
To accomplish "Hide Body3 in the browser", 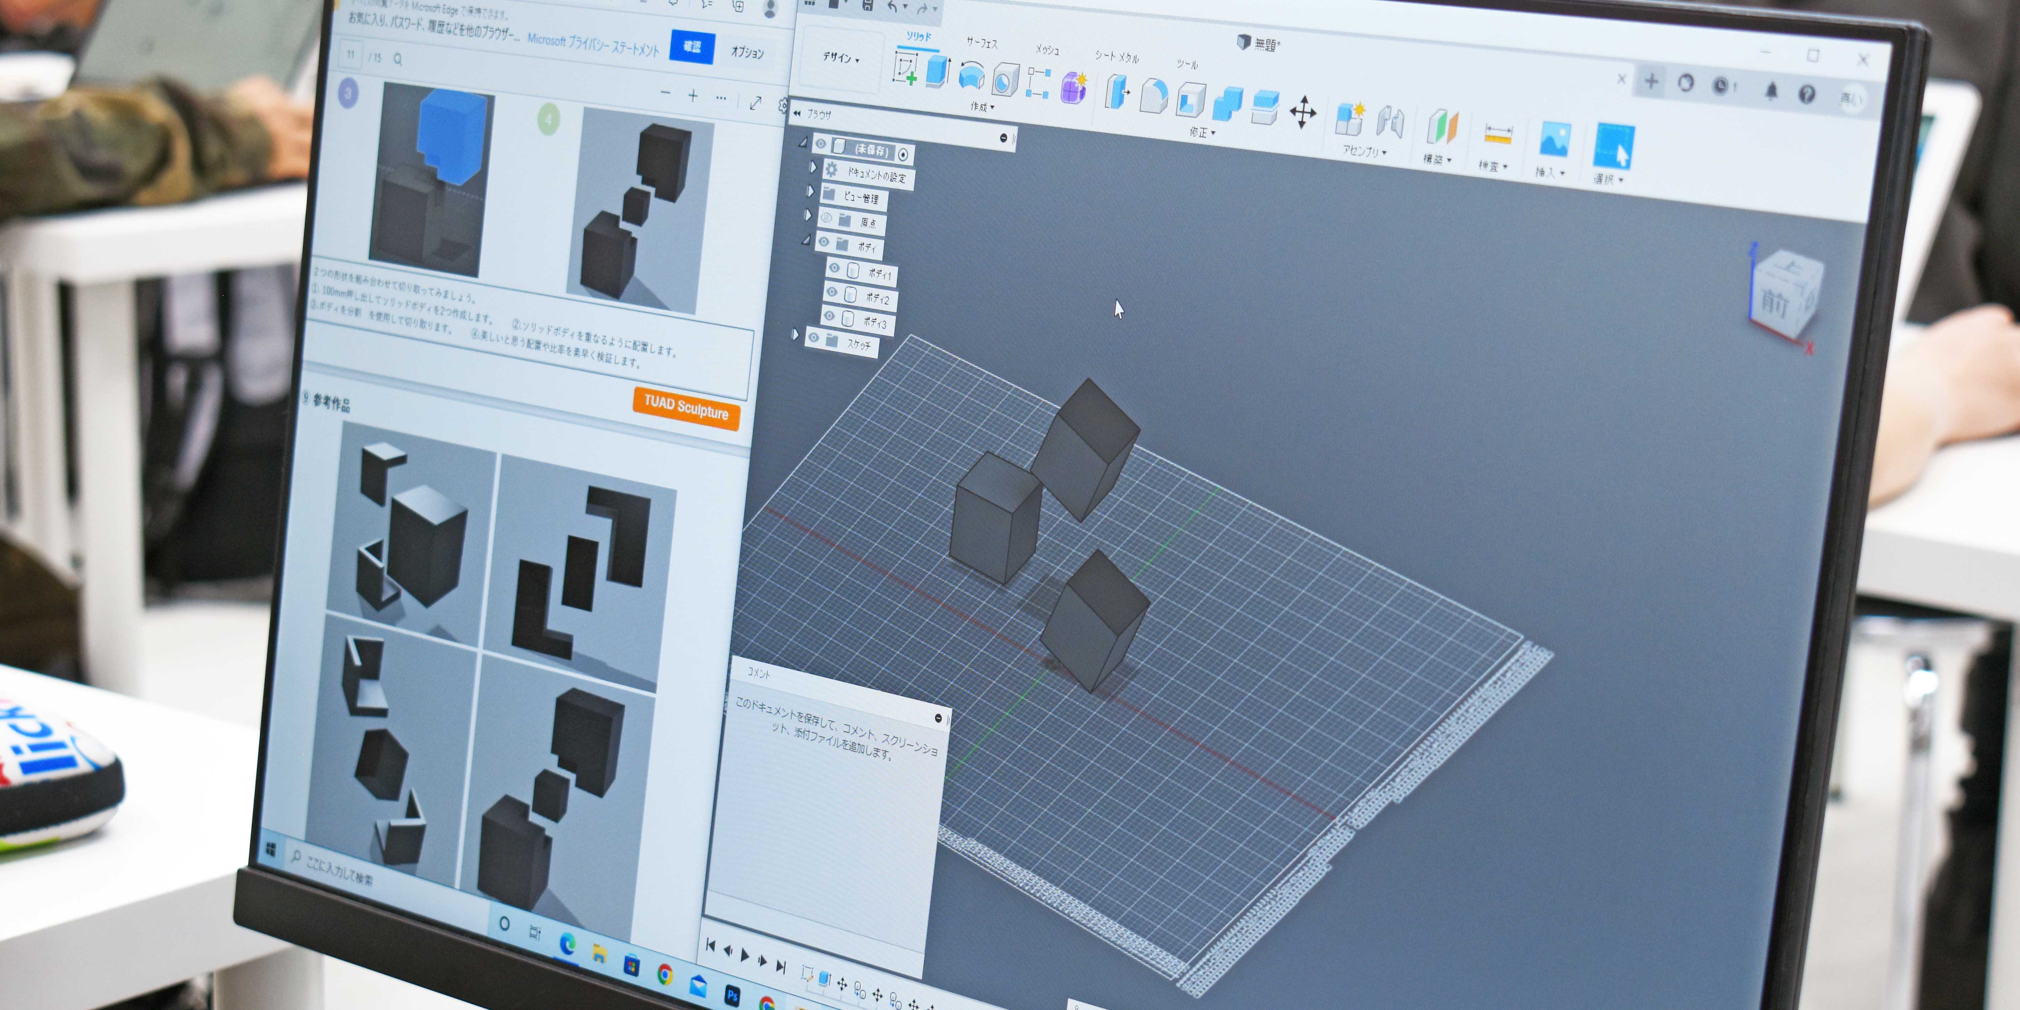I will click(830, 316).
